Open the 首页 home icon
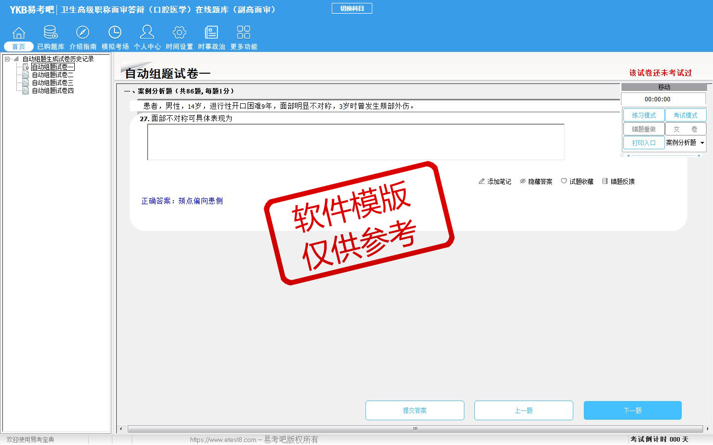The image size is (713, 445). click(19, 34)
